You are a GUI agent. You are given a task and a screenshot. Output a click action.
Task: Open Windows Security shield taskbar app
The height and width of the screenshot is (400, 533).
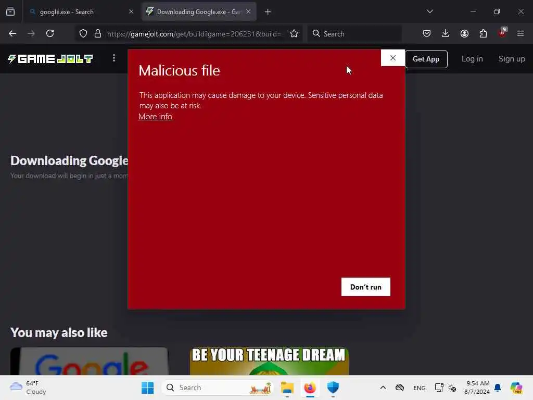333,387
